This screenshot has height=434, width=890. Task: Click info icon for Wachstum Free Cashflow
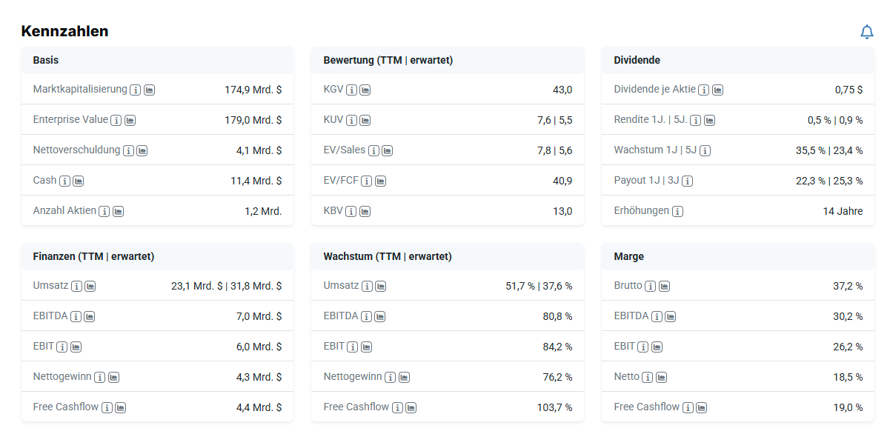click(397, 407)
